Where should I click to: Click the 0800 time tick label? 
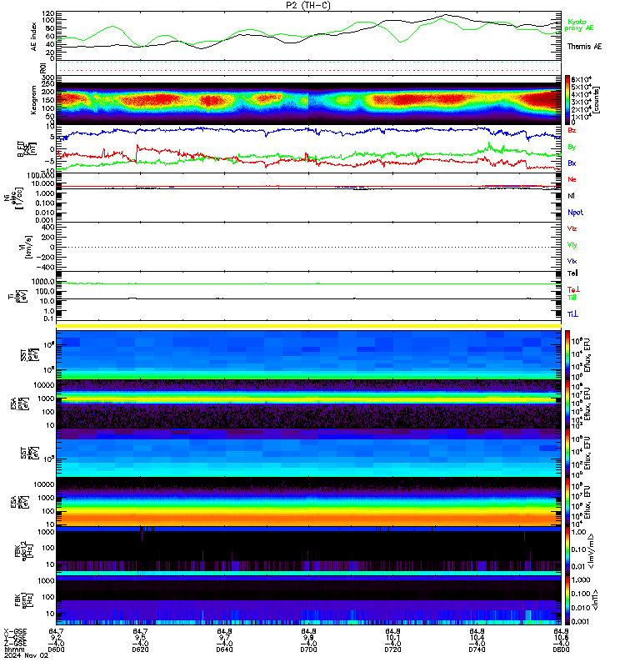pos(561,649)
